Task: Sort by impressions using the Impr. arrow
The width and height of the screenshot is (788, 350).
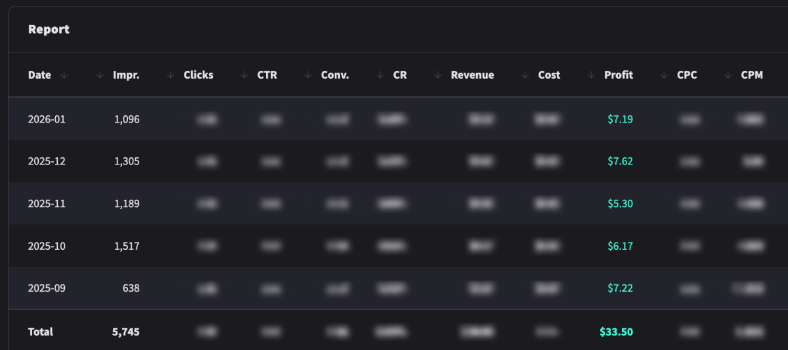Action: click(x=100, y=75)
